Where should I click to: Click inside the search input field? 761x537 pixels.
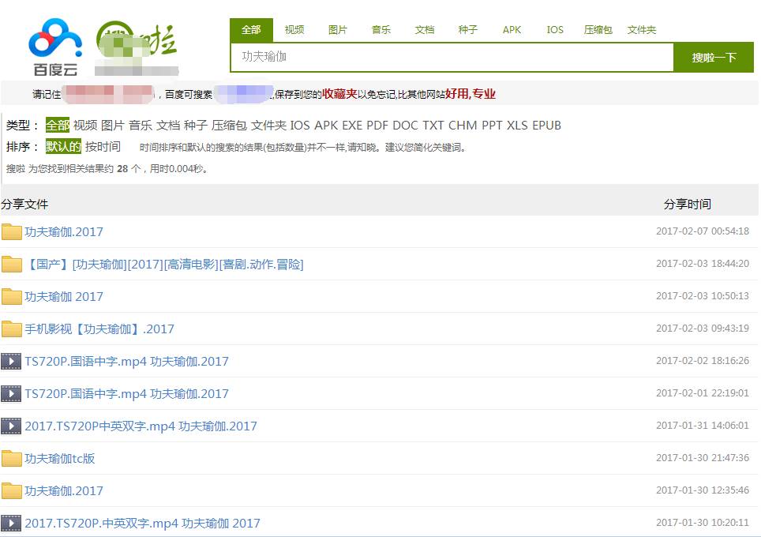click(x=450, y=57)
